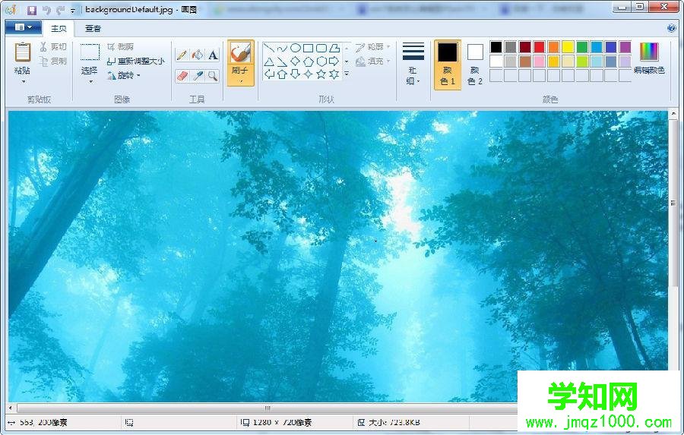
Task: Choose the Line shape
Action: (269, 48)
